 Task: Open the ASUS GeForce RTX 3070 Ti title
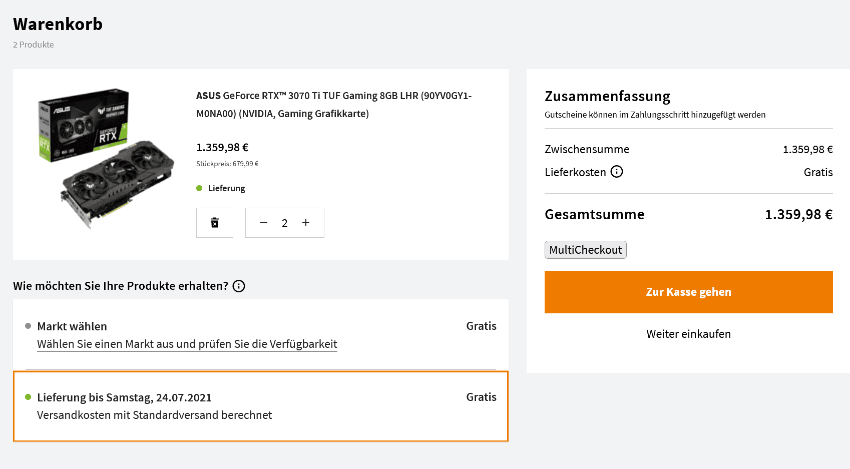(x=334, y=105)
